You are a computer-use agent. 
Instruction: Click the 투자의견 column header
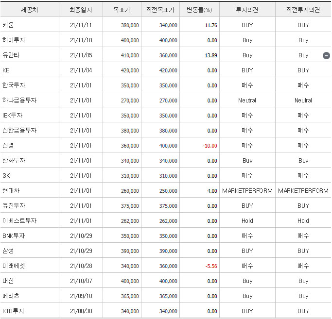[x=247, y=10]
